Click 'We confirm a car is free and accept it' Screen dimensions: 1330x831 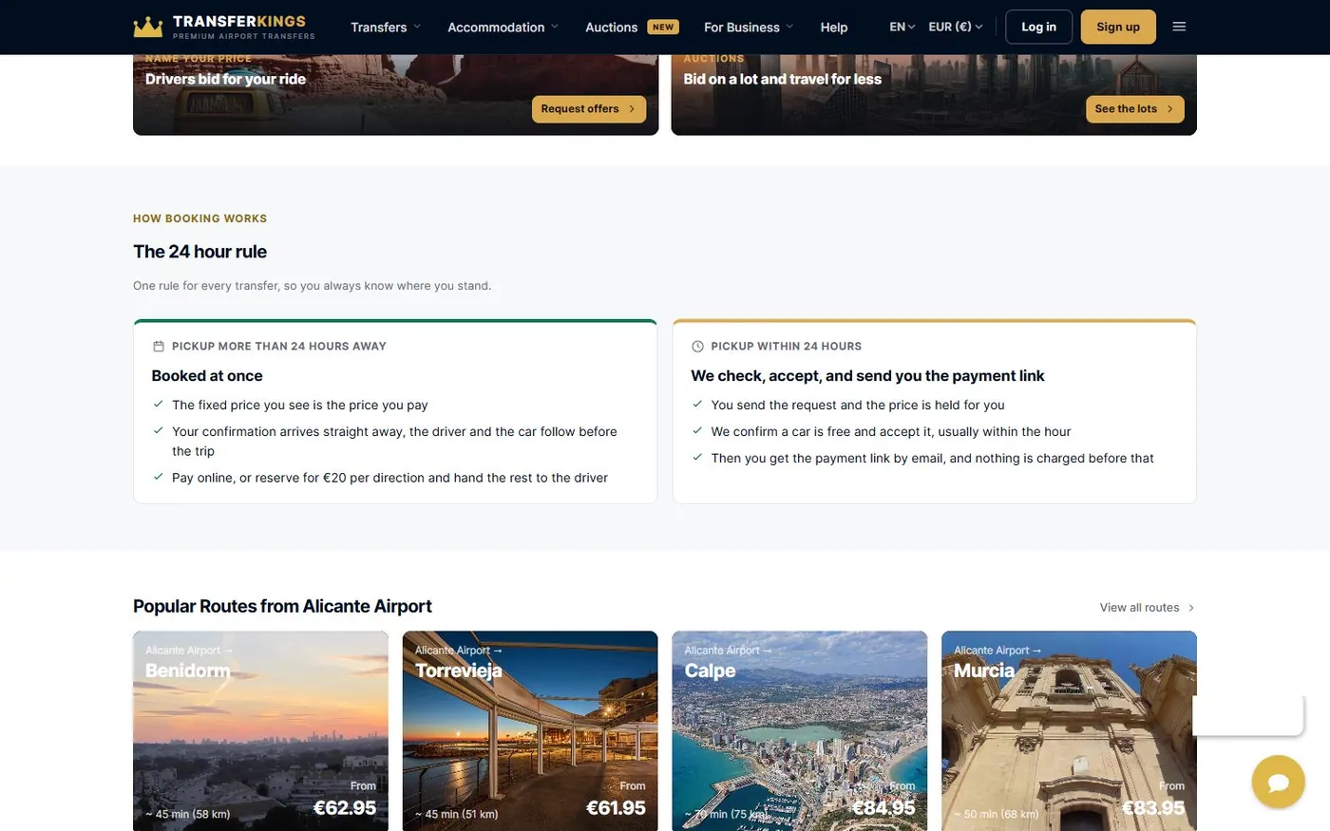[x=891, y=432]
